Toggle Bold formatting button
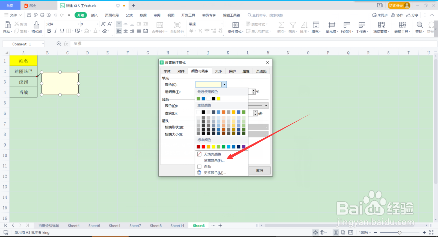Viewport: 438px width, 237px height. pyautogui.click(x=49, y=31)
